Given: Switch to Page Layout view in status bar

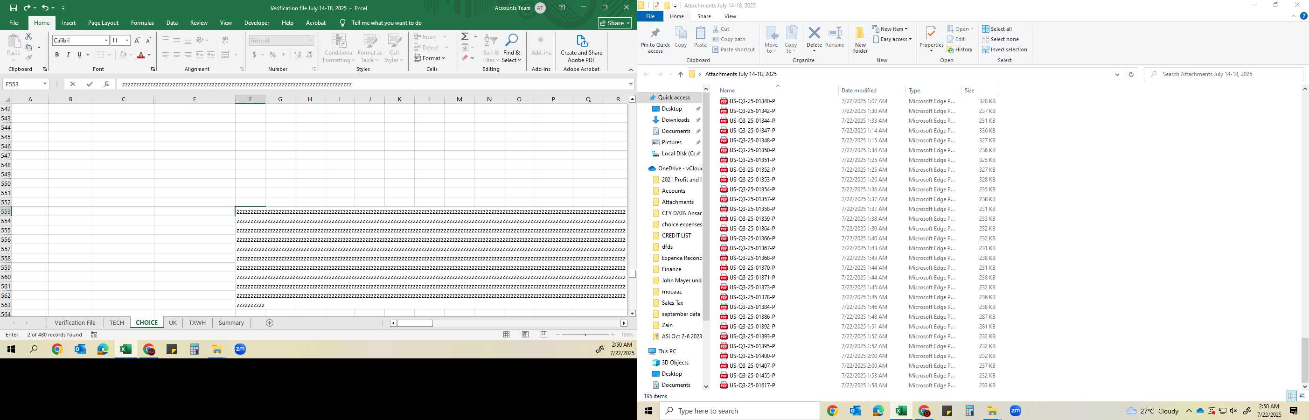Looking at the screenshot, I should click(x=525, y=335).
